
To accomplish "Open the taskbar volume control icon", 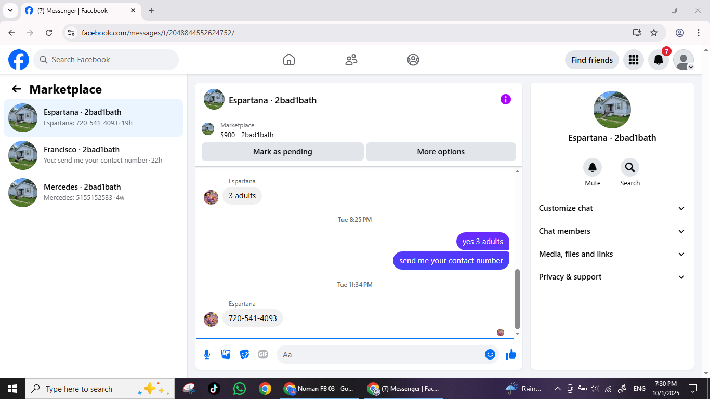I will [x=595, y=389].
